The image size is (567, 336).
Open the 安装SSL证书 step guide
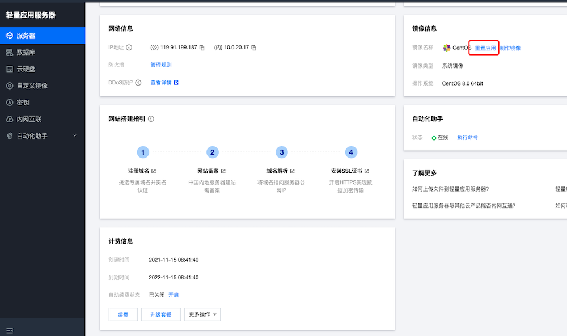click(348, 171)
